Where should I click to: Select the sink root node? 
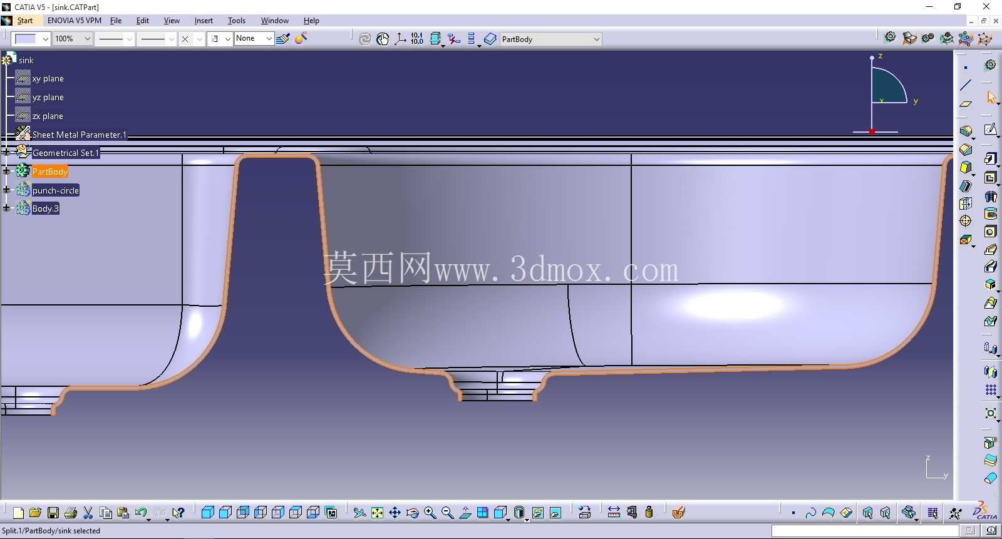[26, 60]
